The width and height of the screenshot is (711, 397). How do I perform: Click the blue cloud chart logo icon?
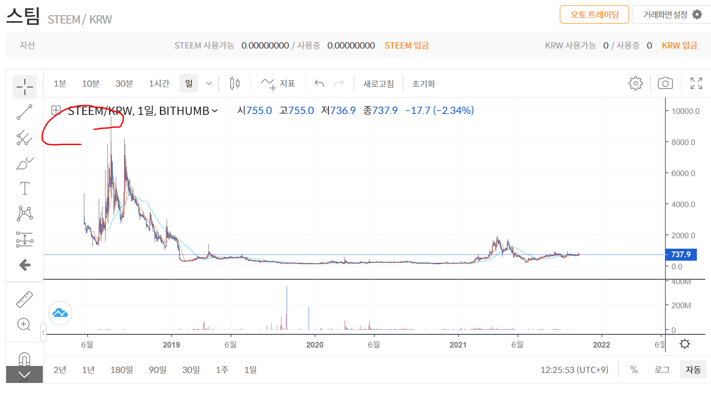tap(60, 313)
